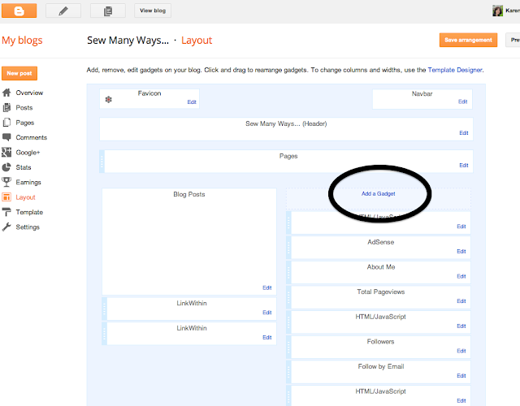
Task: Click the Sew Many Ways blog title
Action: point(128,41)
